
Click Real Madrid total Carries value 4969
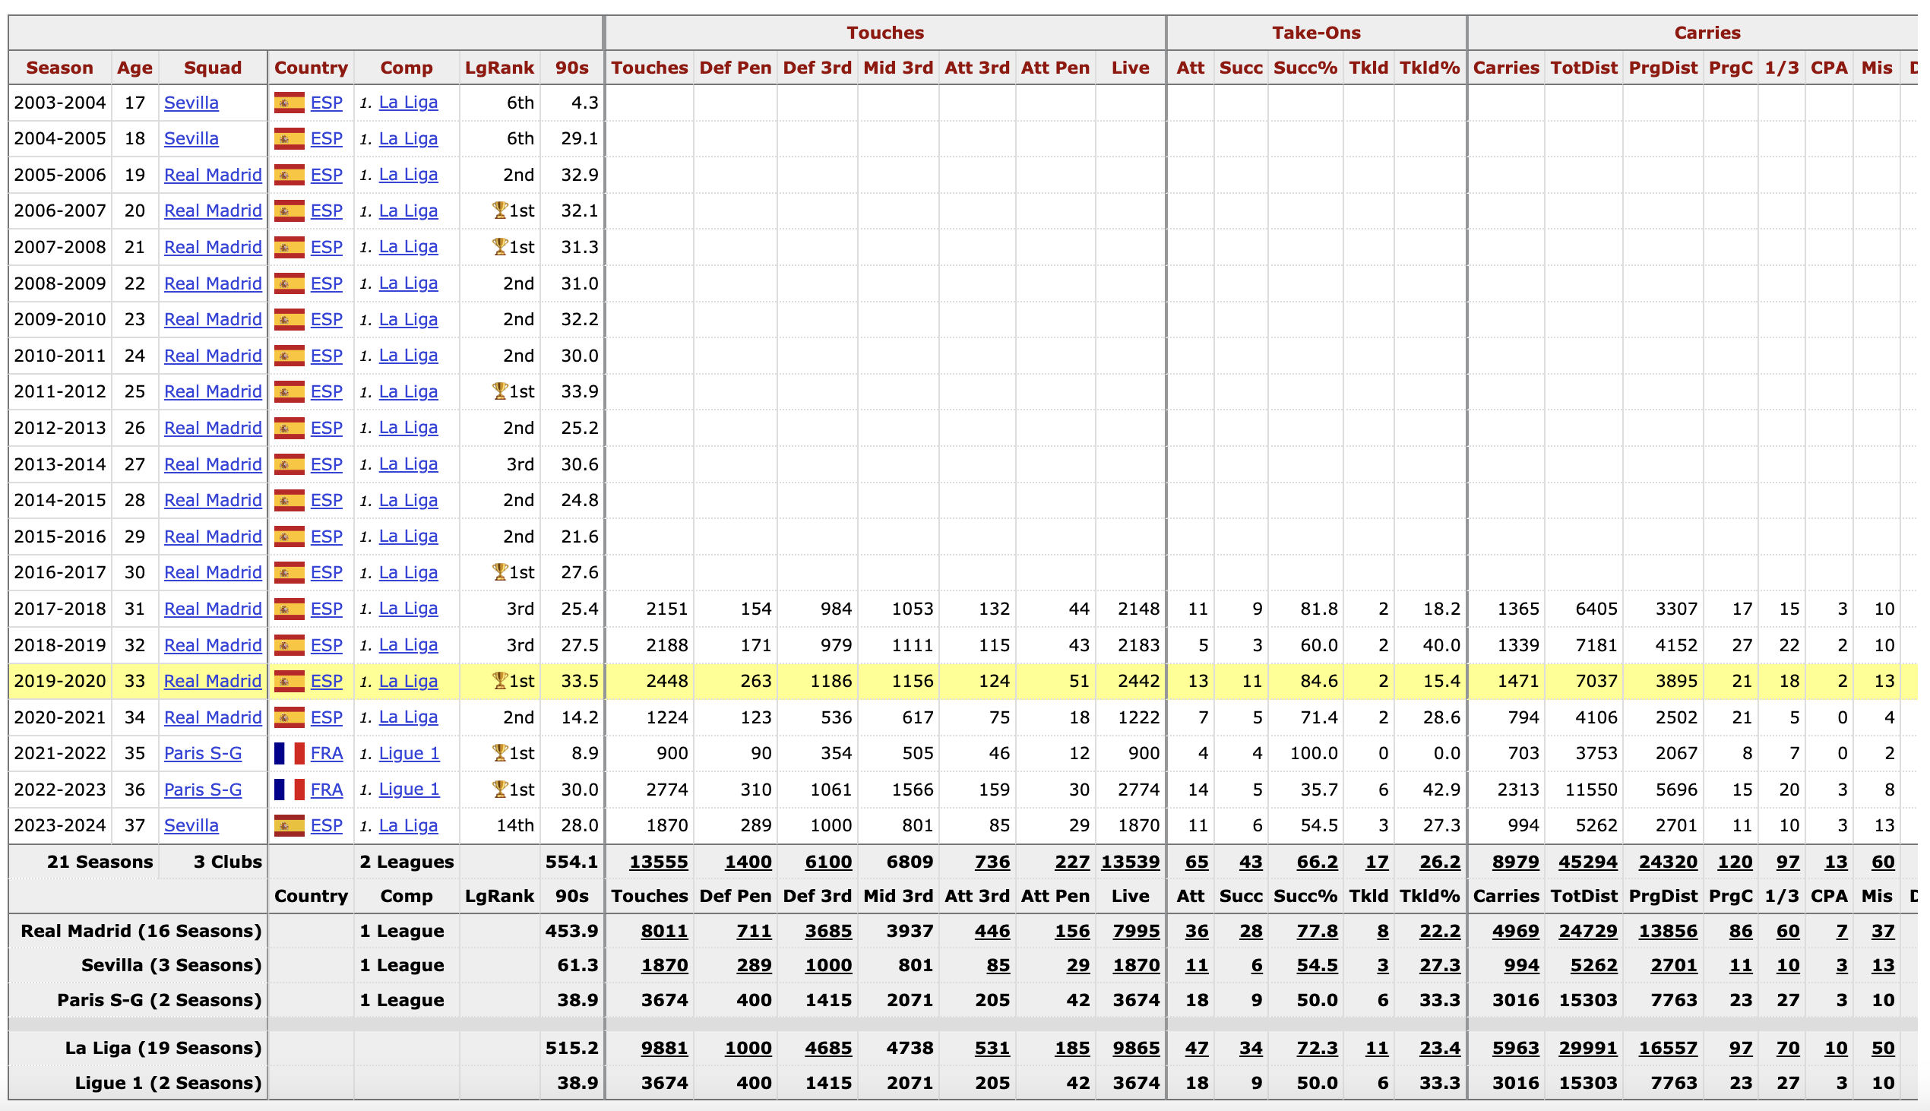[1515, 932]
